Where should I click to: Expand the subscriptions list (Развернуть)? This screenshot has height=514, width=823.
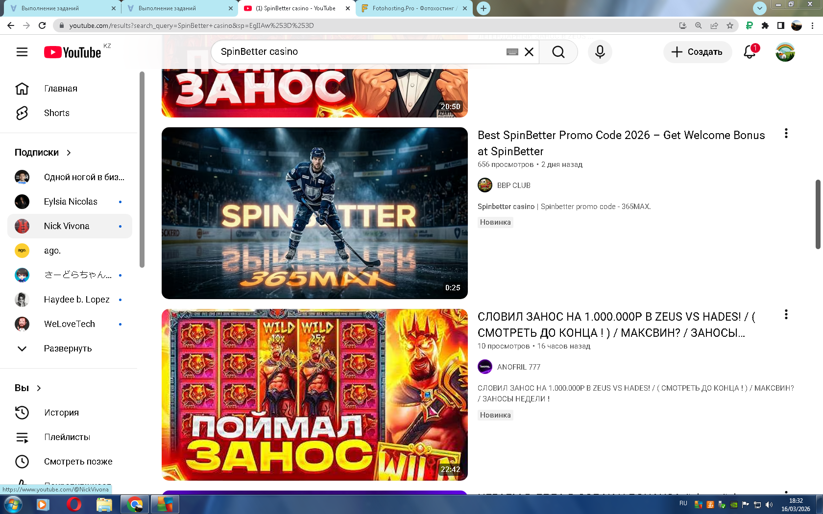70,349
